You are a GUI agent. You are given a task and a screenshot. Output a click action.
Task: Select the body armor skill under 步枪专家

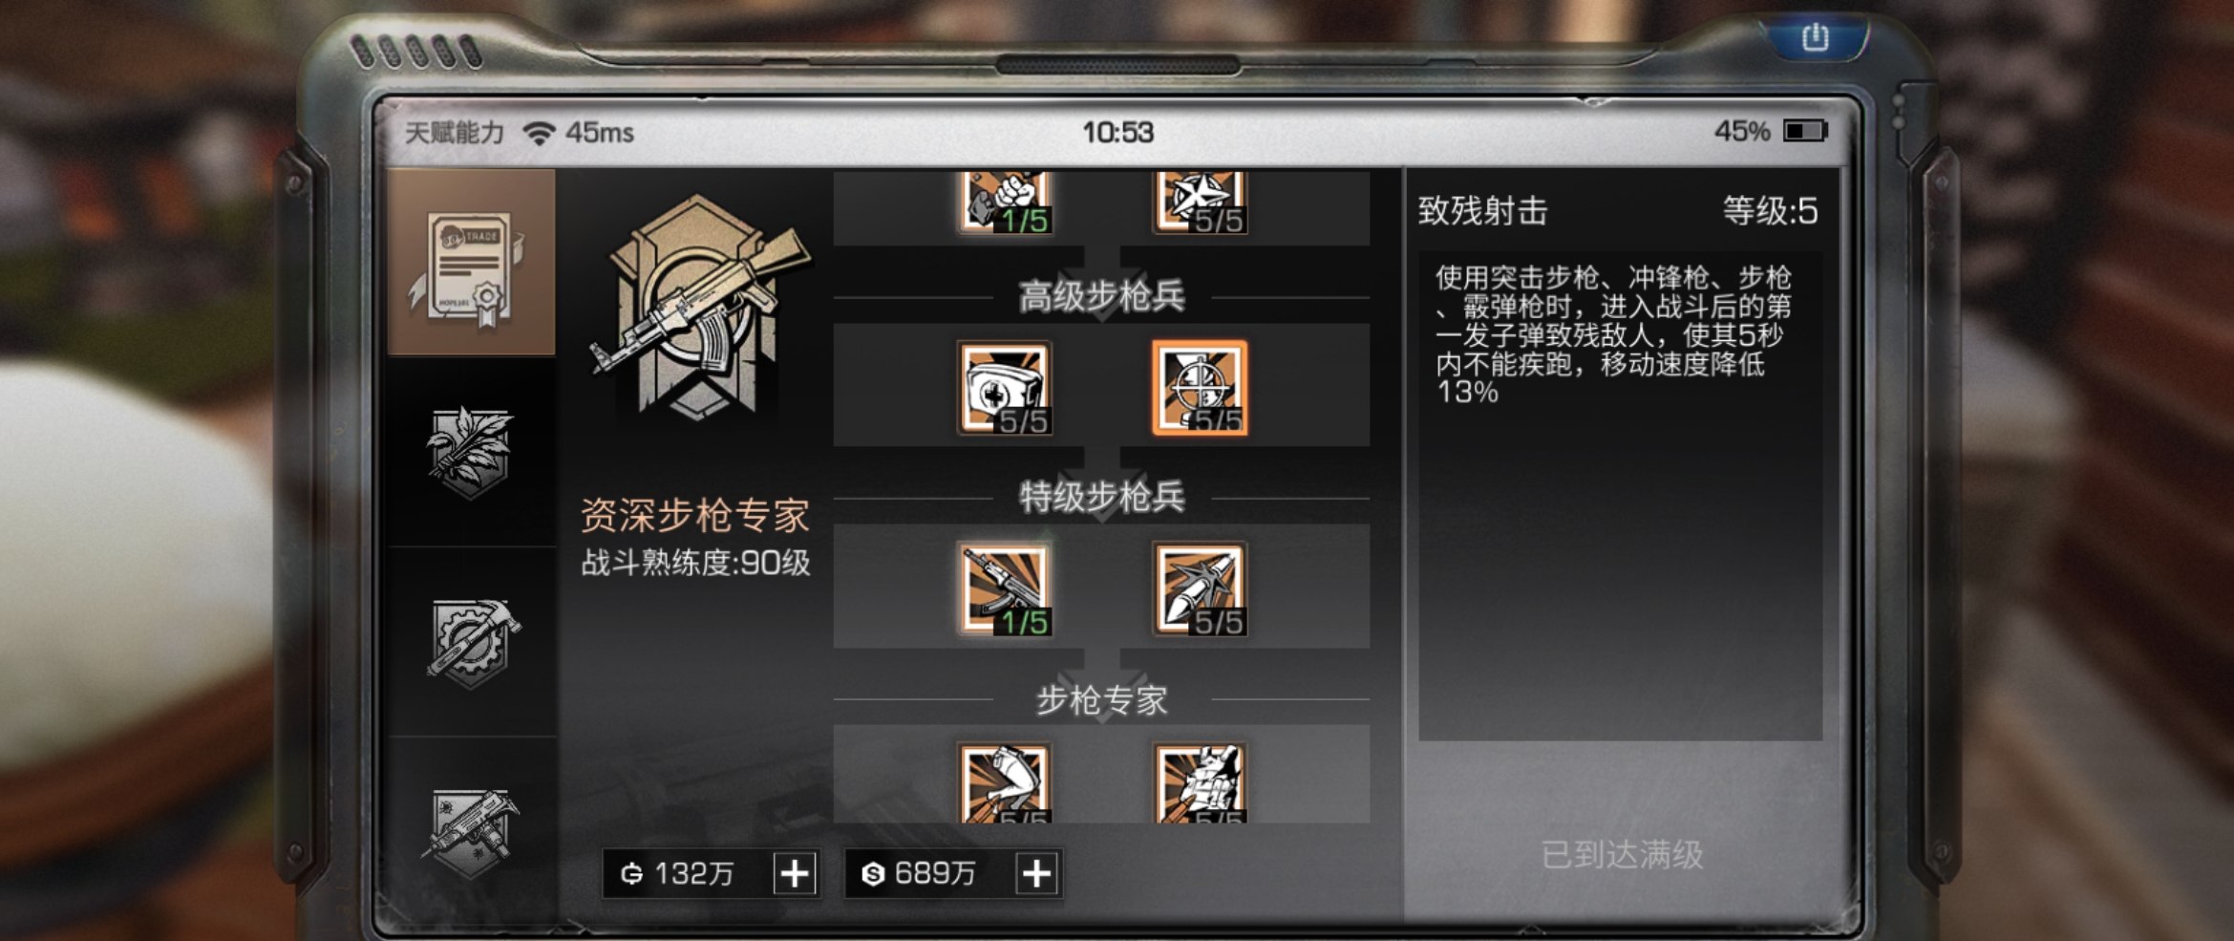[x=1200, y=783]
